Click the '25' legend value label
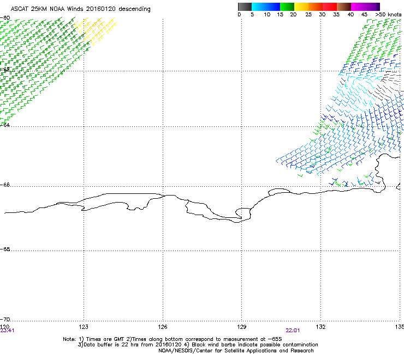The image size is (404, 354). click(308, 15)
